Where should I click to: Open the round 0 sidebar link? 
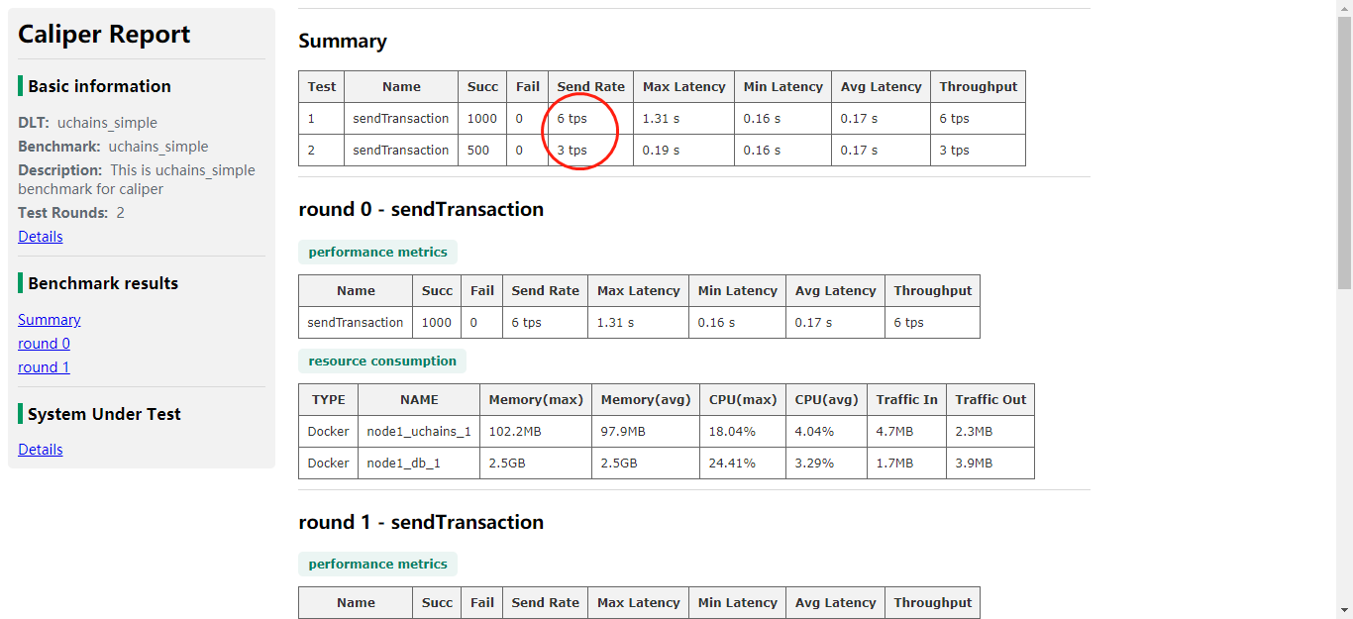pyautogui.click(x=45, y=344)
